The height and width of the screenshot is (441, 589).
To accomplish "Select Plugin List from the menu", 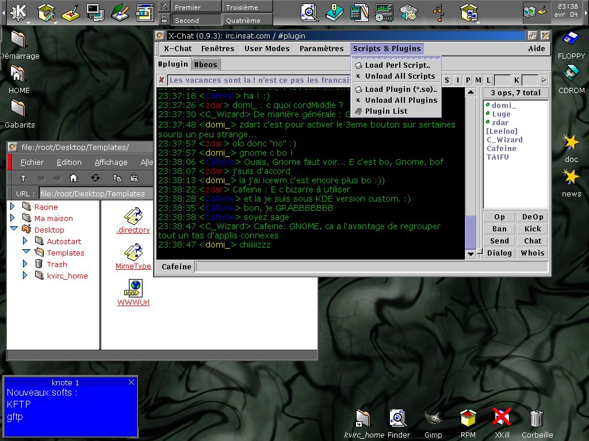I will pyautogui.click(x=396, y=111).
